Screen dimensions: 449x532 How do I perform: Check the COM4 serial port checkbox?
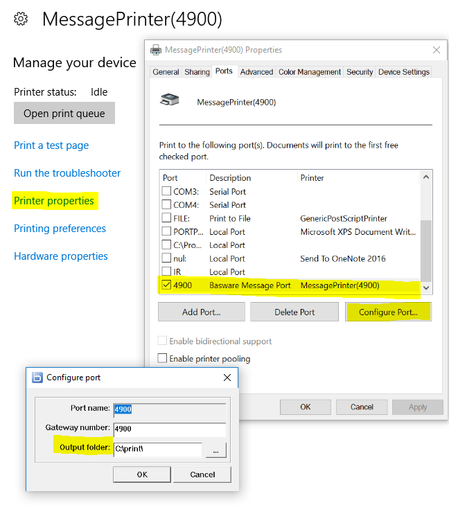click(166, 204)
